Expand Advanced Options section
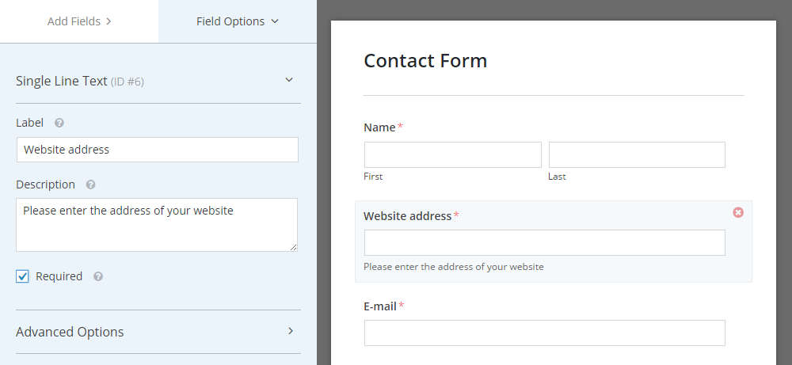This screenshot has width=792, height=365. [x=158, y=332]
